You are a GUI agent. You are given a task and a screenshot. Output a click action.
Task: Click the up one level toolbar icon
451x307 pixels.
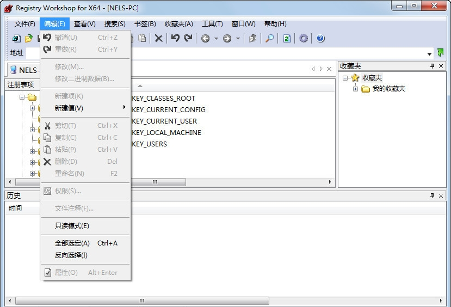tap(252, 38)
